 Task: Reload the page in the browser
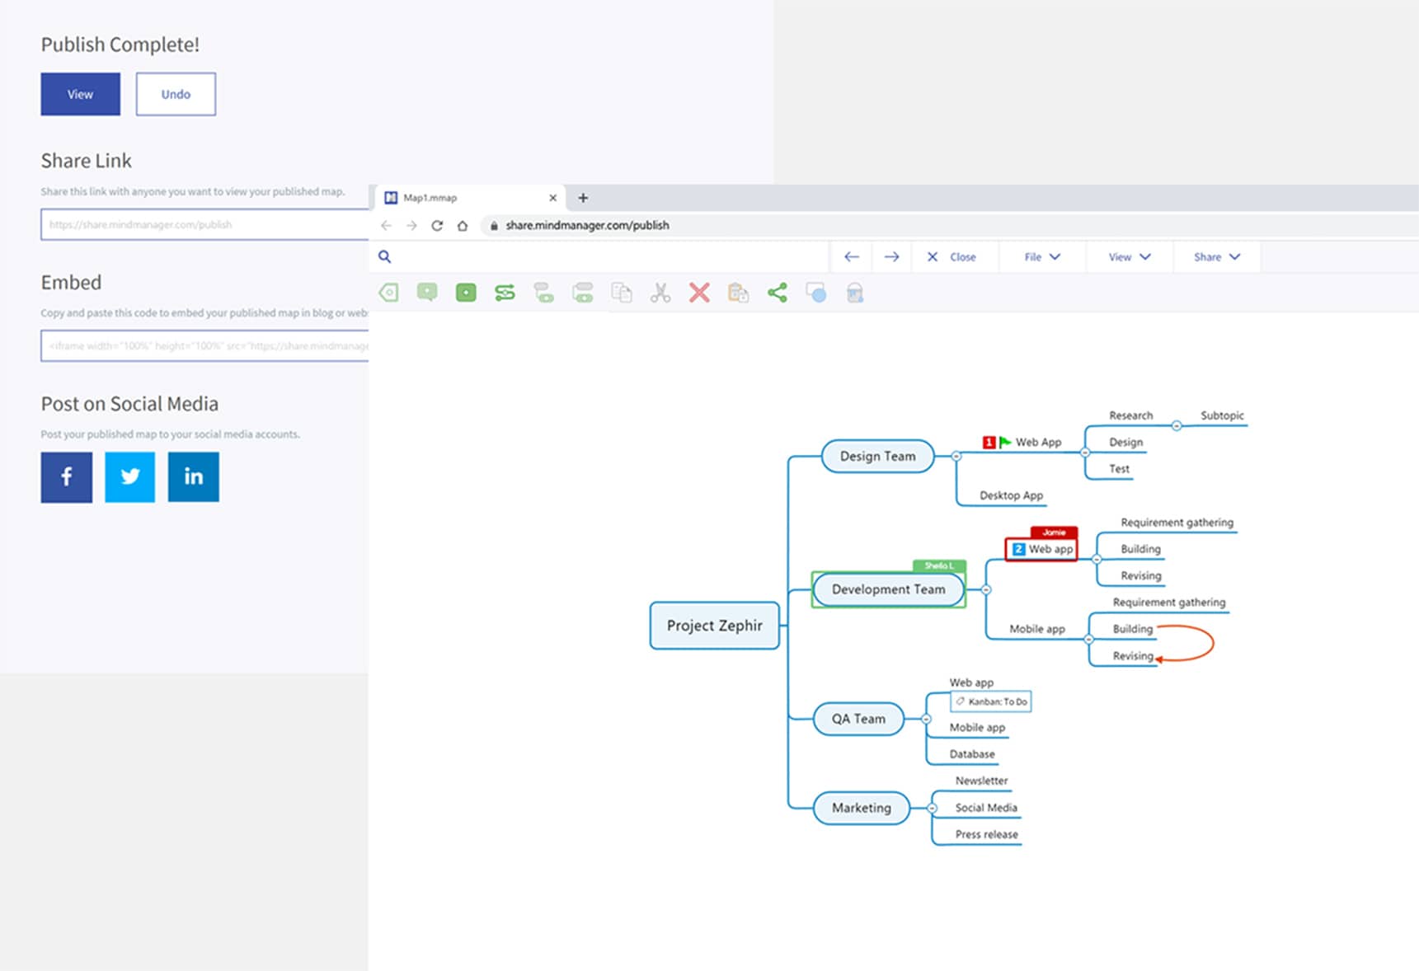(x=437, y=225)
